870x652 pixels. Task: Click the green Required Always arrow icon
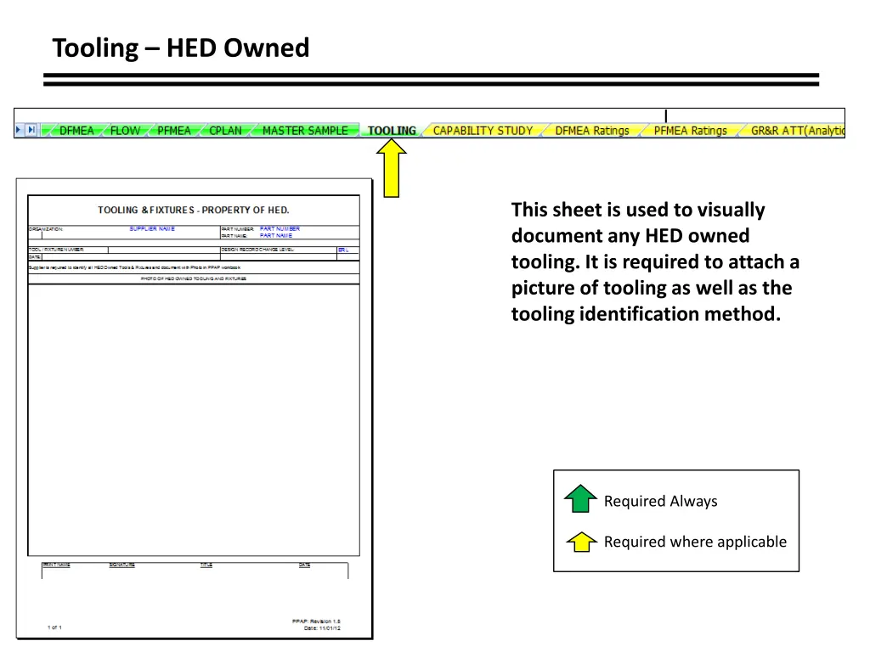tap(580, 498)
